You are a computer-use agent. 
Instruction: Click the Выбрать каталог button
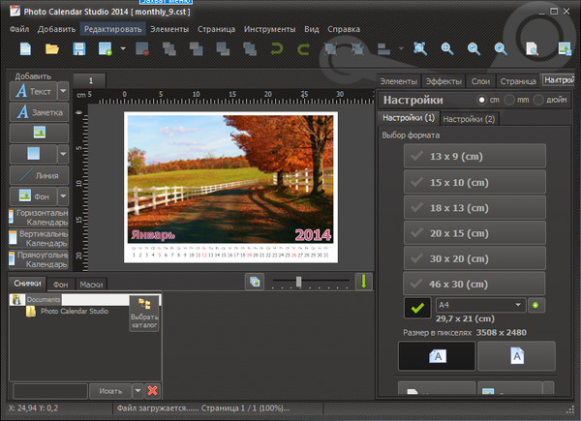tap(143, 315)
